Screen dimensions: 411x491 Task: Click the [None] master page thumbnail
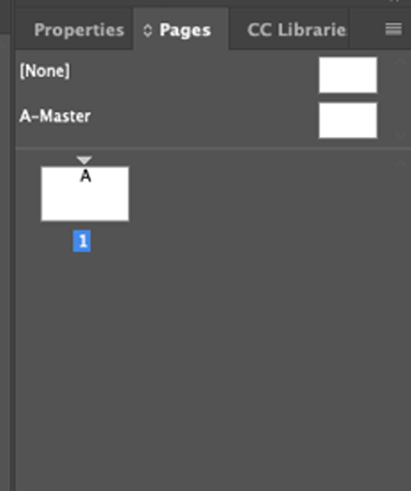[348, 76]
